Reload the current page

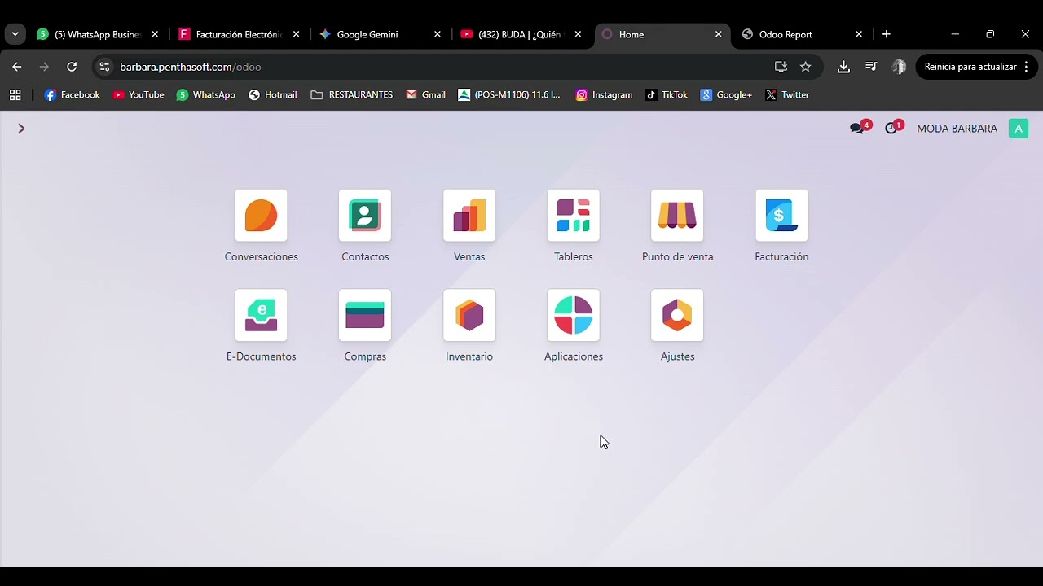click(x=72, y=67)
